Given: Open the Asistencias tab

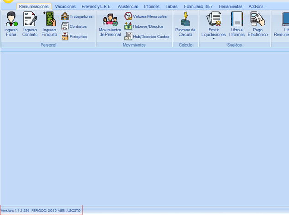Looking at the screenshot, I should [128, 7].
